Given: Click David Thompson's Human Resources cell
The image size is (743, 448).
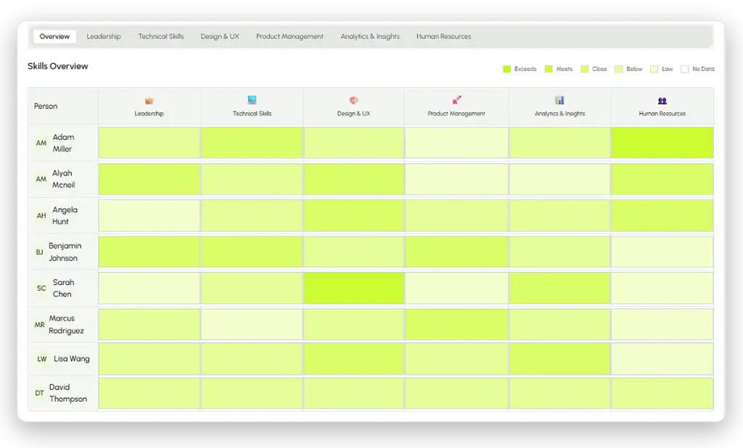Looking at the screenshot, I should tap(662, 393).
